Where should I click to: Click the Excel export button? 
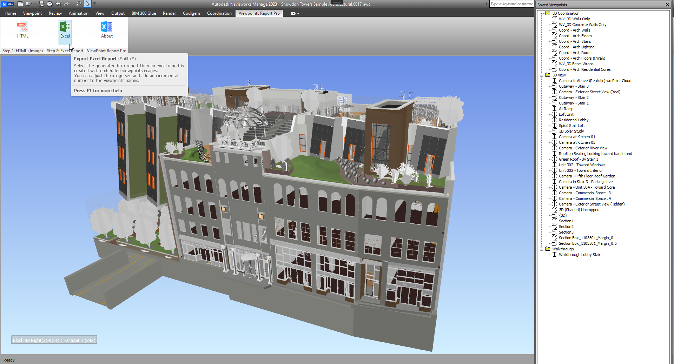tap(65, 30)
